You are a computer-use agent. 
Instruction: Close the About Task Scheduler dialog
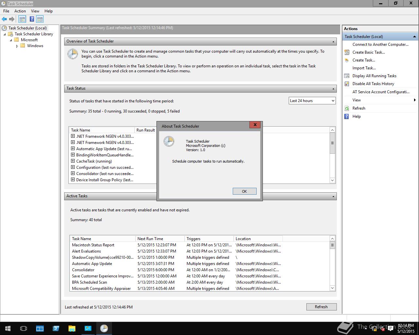click(255, 125)
